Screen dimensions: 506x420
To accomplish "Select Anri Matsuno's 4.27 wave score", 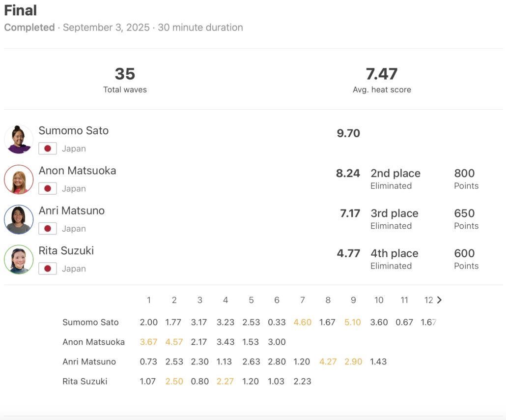I will pyautogui.click(x=327, y=361).
